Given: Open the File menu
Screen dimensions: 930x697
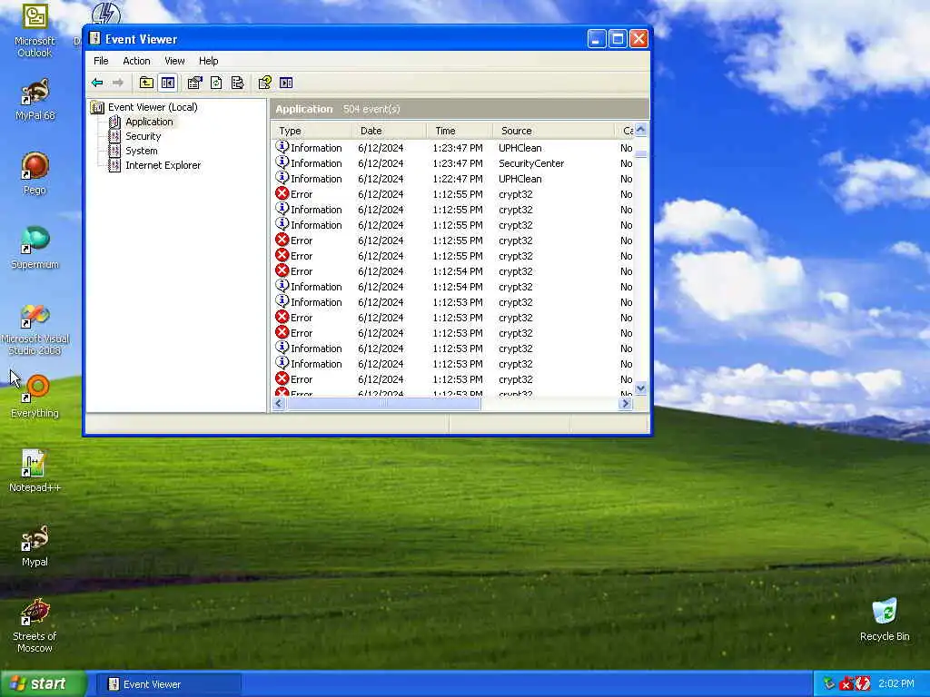Looking at the screenshot, I should point(101,61).
